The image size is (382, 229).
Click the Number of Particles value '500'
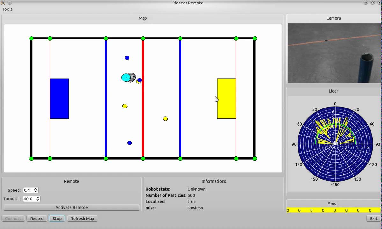pyautogui.click(x=191, y=196)
